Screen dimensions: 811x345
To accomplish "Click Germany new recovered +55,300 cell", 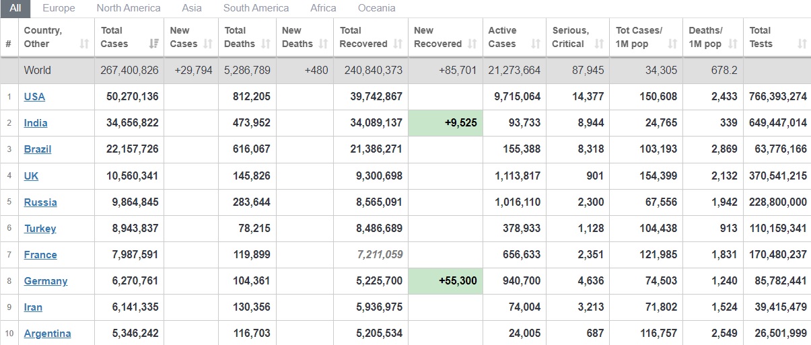I will 445,280.
